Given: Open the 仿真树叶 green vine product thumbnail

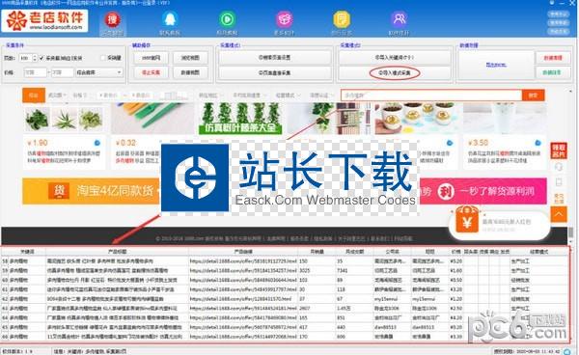Looking at the screenshot, I should coord(240,118).
